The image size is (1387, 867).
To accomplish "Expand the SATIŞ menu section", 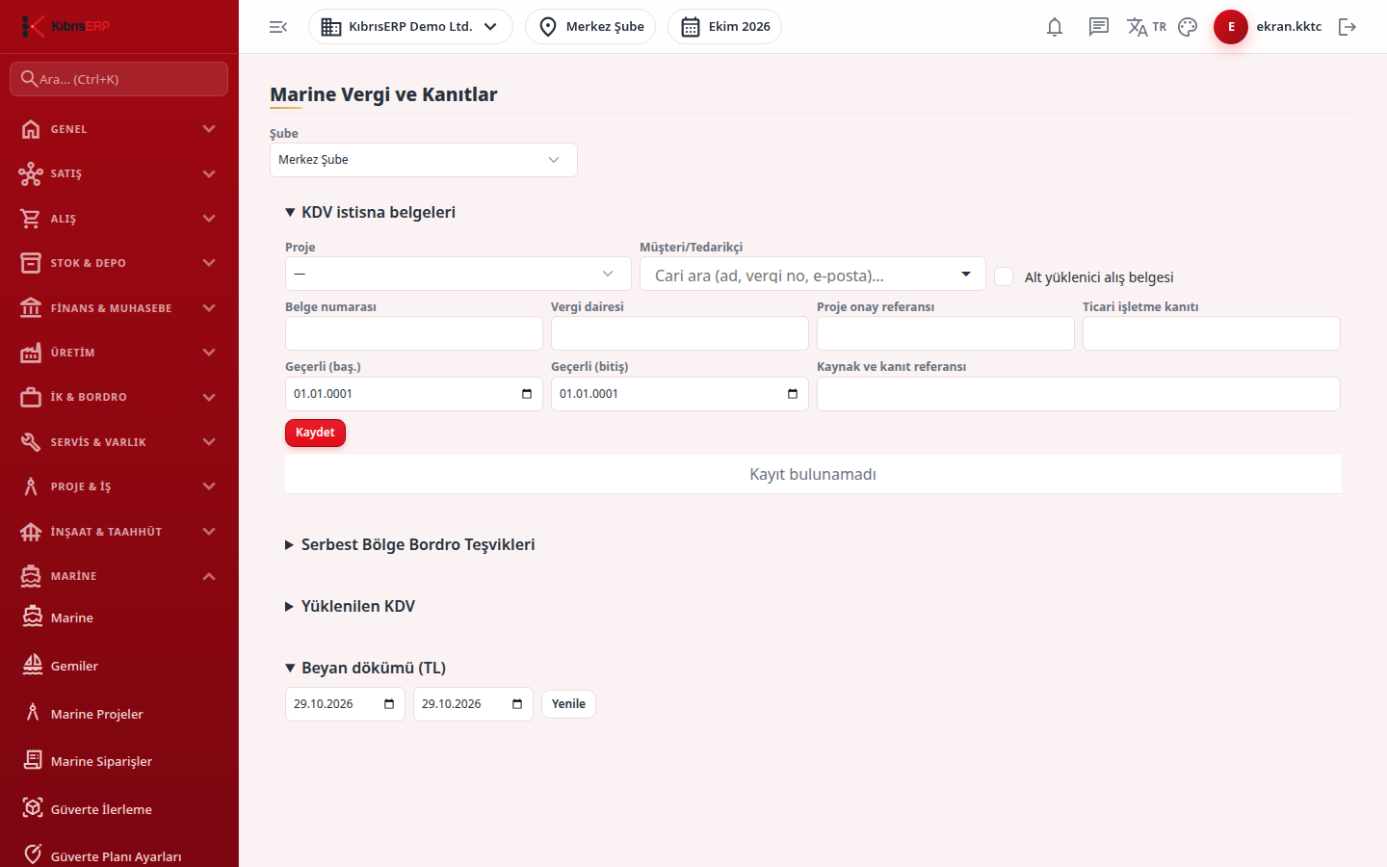I will (x=119, y=173).
